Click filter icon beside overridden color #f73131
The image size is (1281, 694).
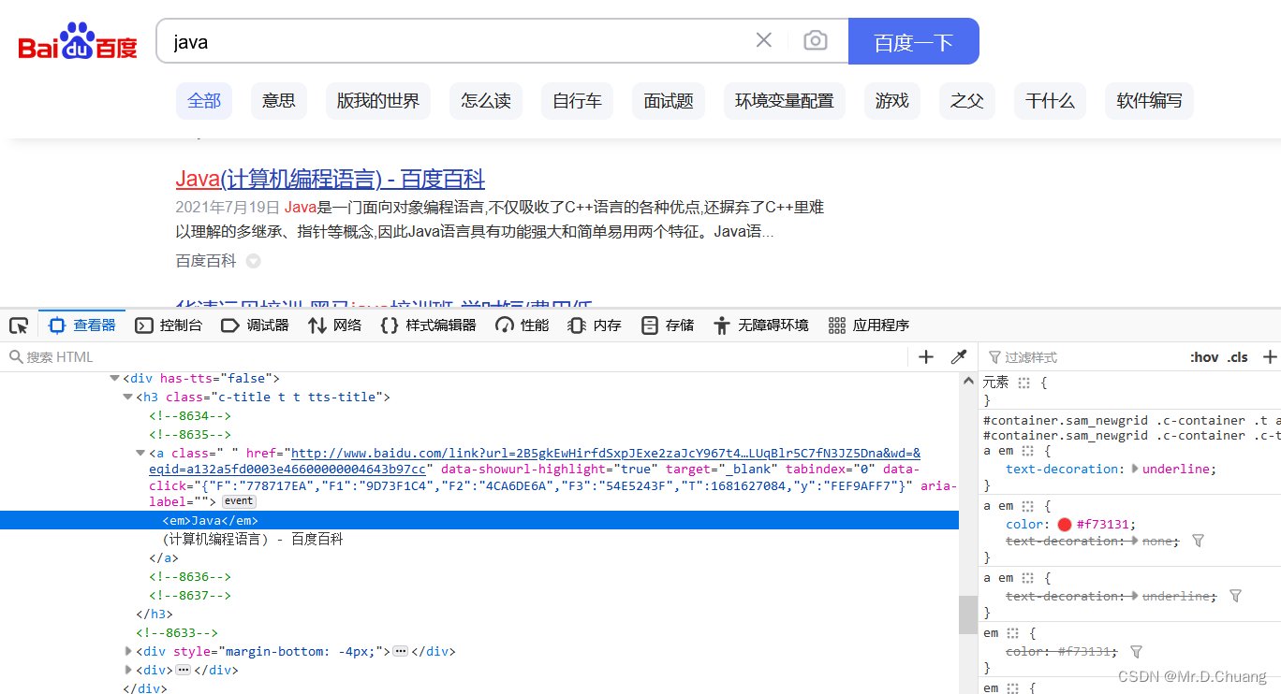(1136, 651)
